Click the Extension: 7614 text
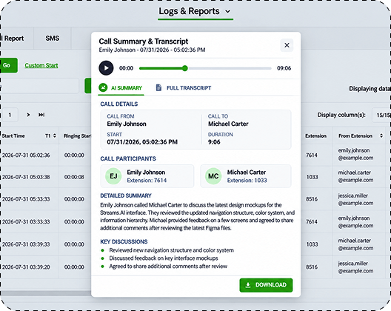This screenshot has height=311, width=391. coord(147,181)
